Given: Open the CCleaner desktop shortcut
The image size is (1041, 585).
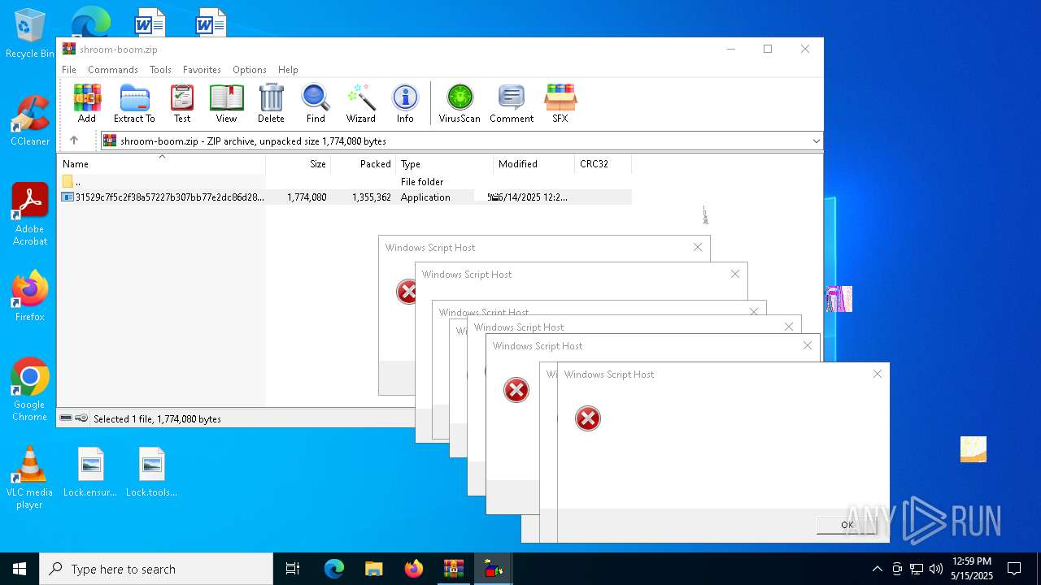Looking at the screenshot, I should (x=29, y=121).
